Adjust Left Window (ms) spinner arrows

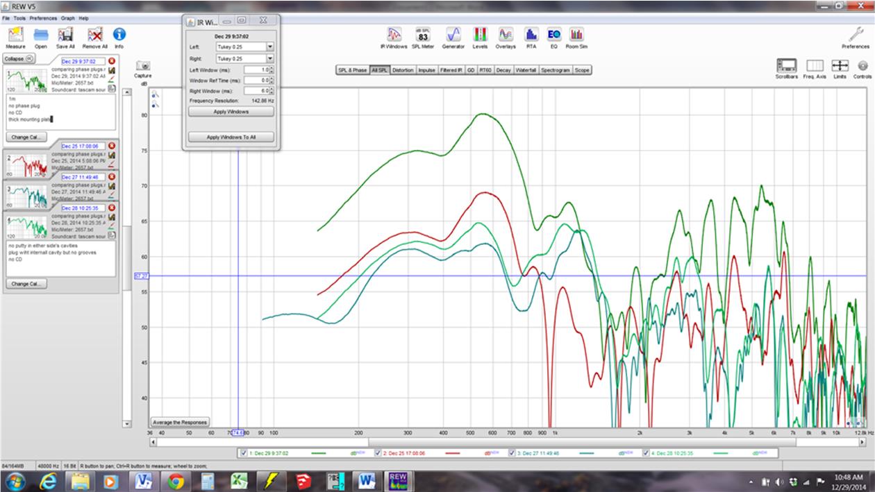(272, 70)
